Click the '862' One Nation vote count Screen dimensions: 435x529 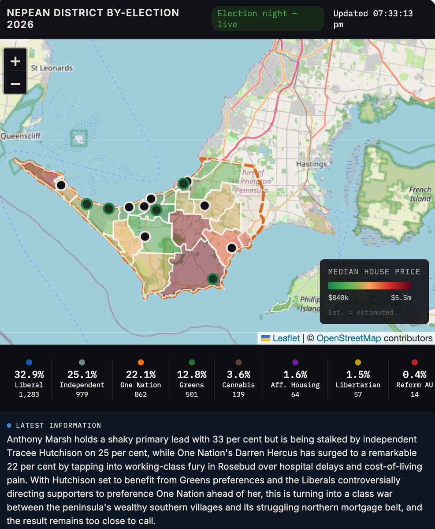pos(141,394)
